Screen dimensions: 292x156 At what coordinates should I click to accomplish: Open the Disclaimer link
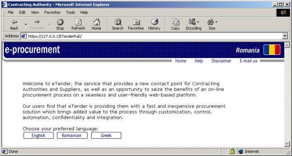click(x=221, y=61)
